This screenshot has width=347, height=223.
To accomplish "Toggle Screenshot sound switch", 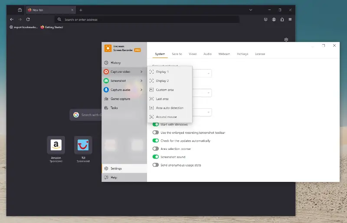I will (x=156, y=157).
